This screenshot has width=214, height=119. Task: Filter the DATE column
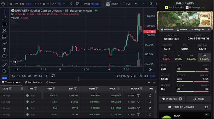tap(10, 89)
